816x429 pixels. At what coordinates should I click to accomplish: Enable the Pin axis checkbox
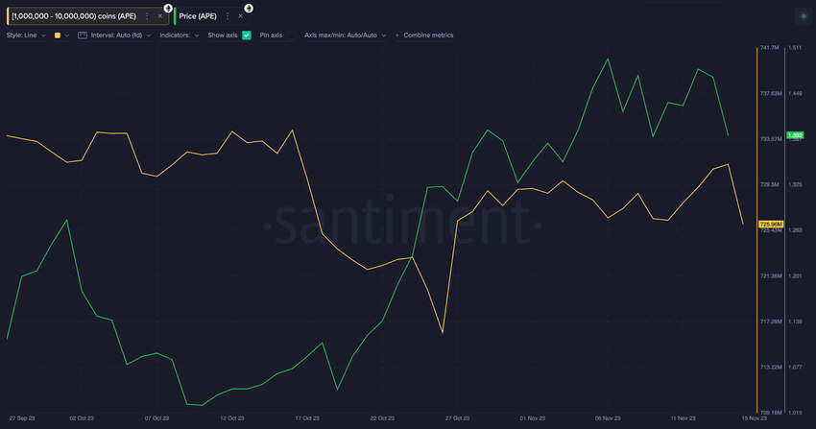(292, 36)
